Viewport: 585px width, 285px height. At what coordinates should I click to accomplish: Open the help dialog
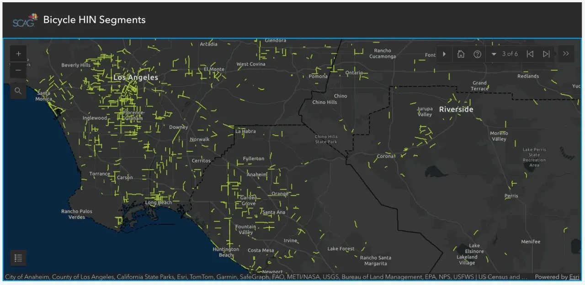point(477,54)
